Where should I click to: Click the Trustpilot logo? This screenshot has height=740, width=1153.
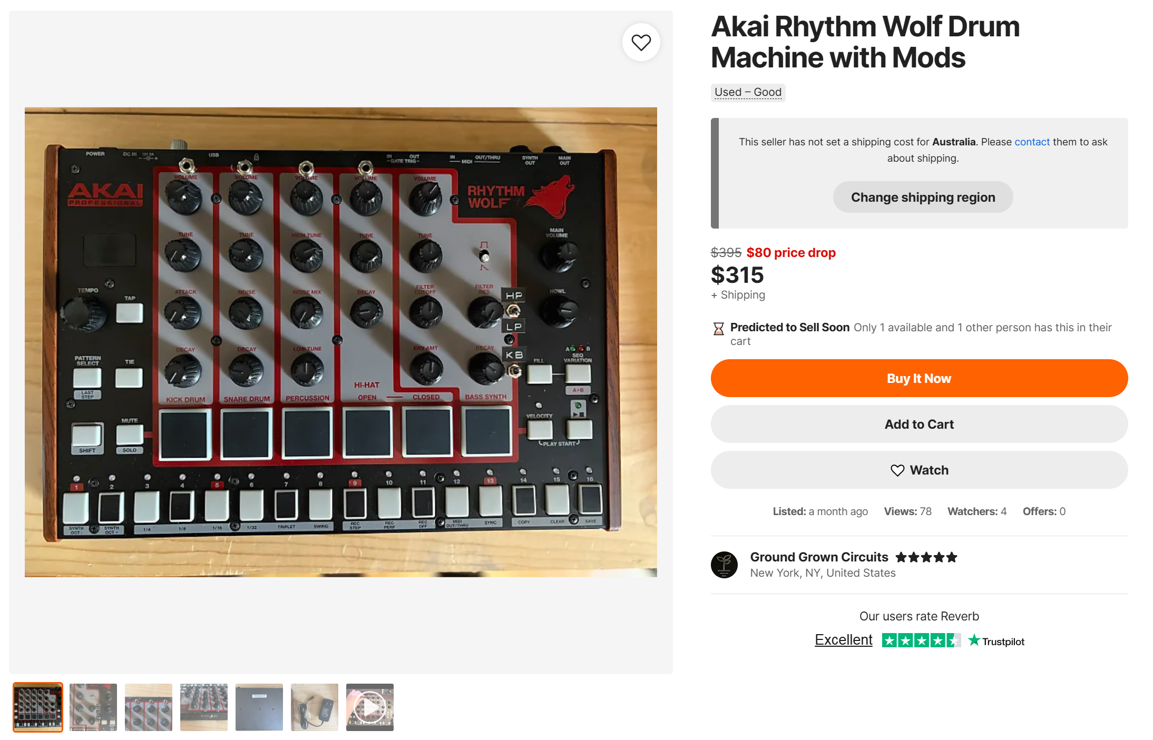tap(996, 641)
